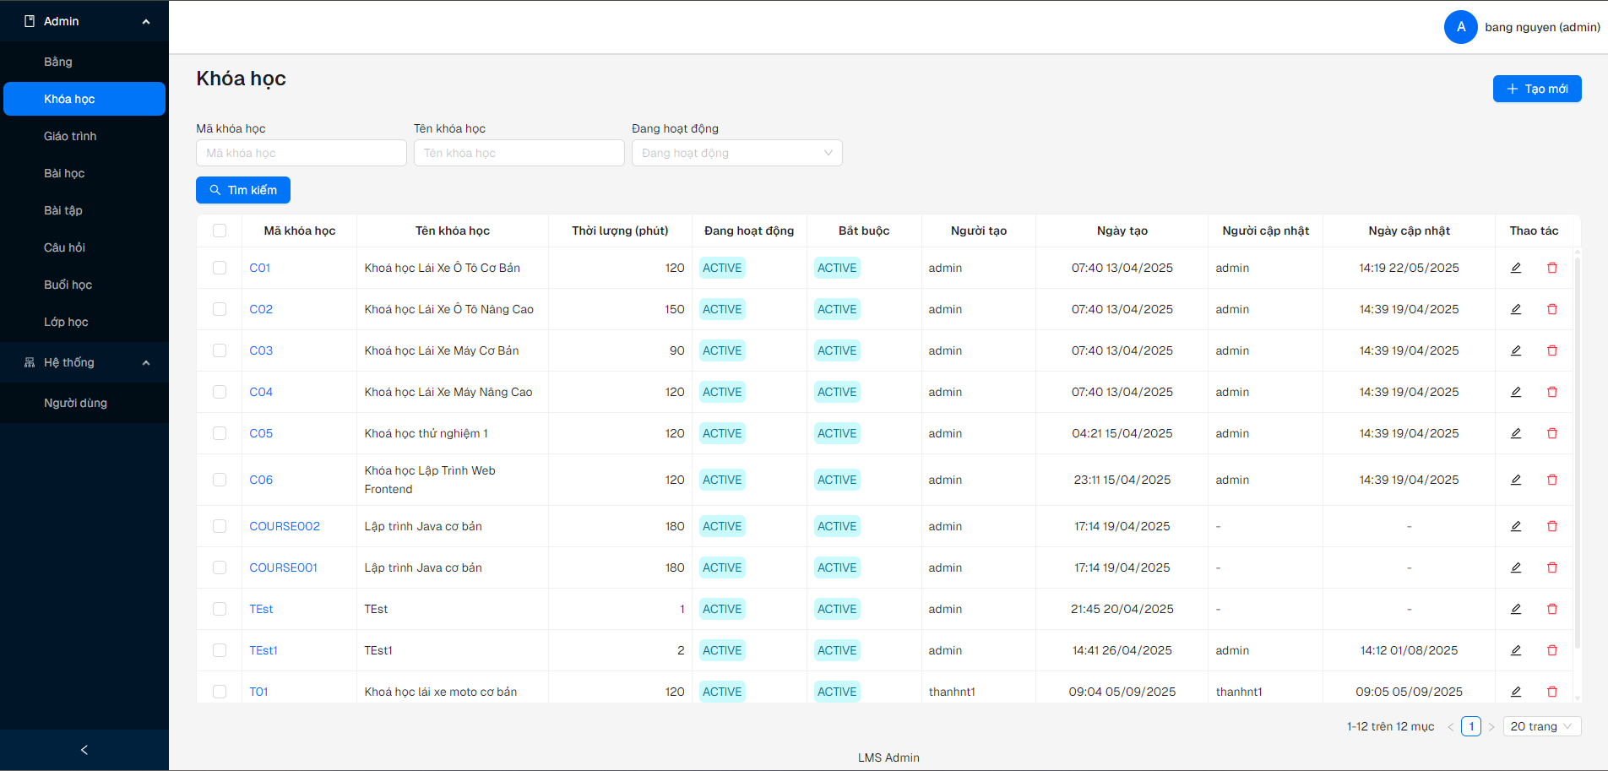Focus the Mã khóa học input field
The image size is (1608, 771).
(x=301, y=153)
